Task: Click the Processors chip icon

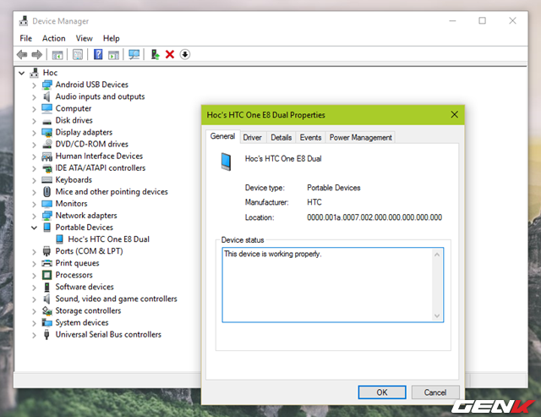Action: 47,275
